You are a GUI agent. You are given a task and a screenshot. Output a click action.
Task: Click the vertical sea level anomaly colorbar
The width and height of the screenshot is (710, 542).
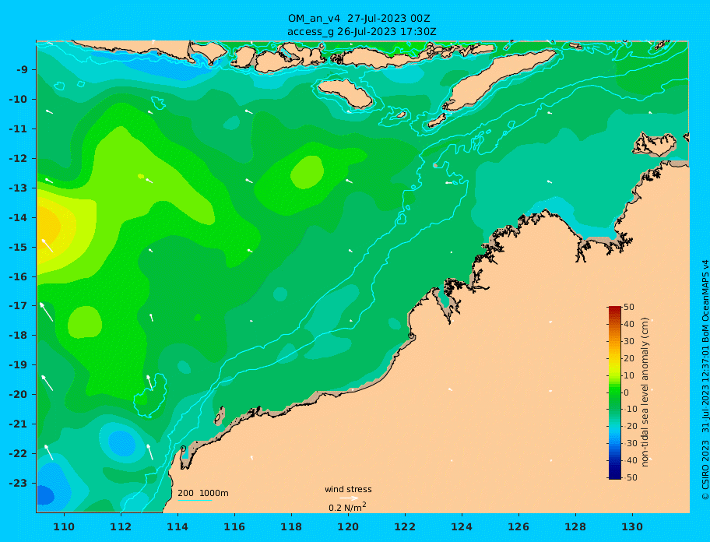point(615,392)
